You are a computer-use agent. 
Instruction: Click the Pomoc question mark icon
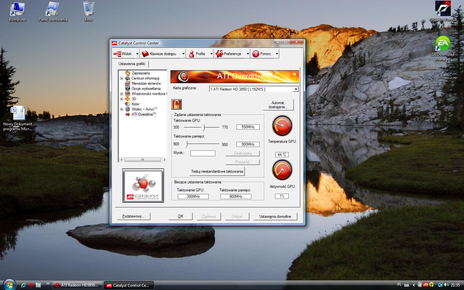point(256,54)
